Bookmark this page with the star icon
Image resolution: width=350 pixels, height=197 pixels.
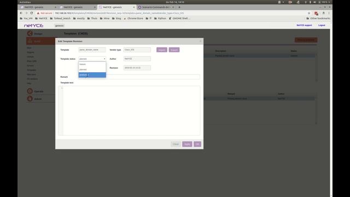[x=309, y=13]
